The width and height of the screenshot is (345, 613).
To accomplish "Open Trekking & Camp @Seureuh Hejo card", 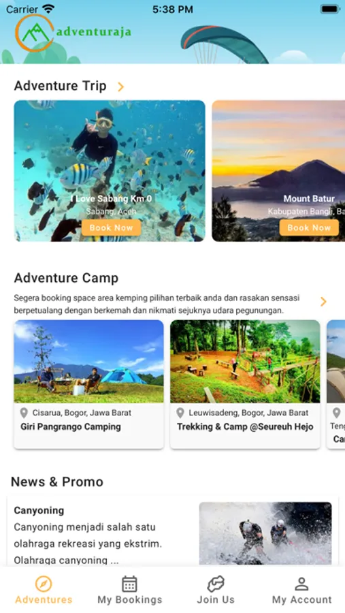I will coord(245,384).
